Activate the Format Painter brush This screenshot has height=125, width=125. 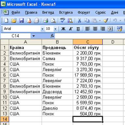[x=106, y=21]
